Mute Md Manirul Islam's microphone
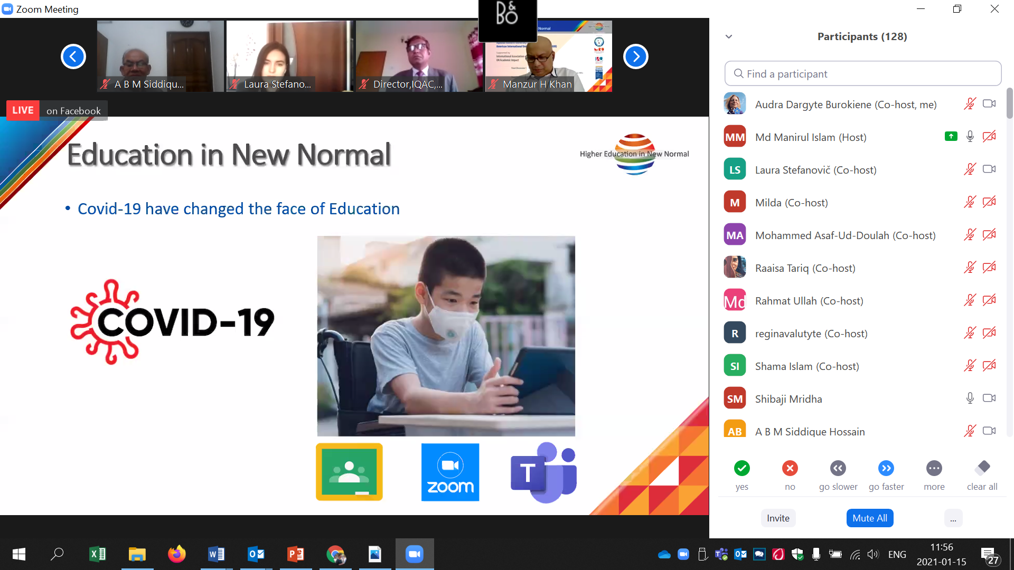 (x=970, y=137)
